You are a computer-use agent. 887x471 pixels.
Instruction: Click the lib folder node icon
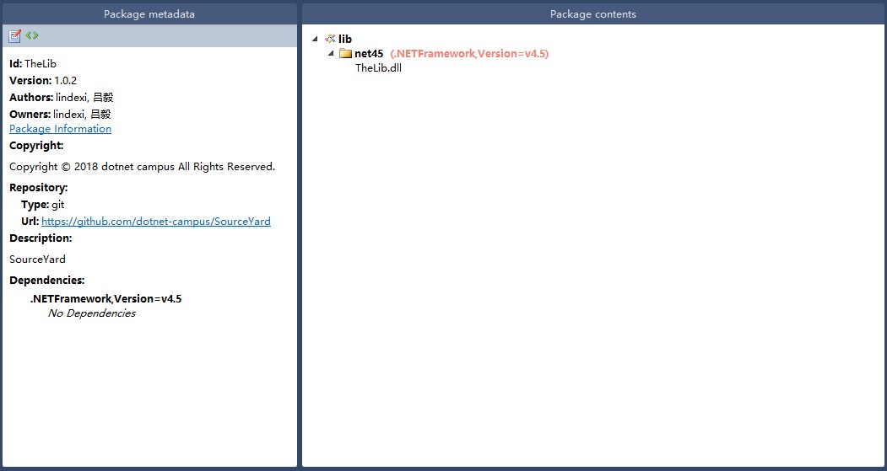pos(330,39)
